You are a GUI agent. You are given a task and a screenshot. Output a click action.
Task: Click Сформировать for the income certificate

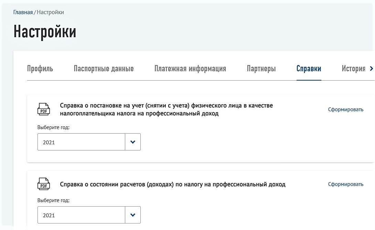click(x=345, y=184)
